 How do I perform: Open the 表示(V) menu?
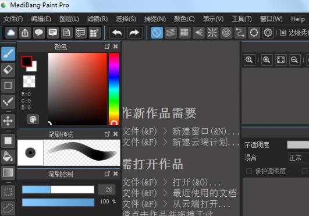pos(213,19)
